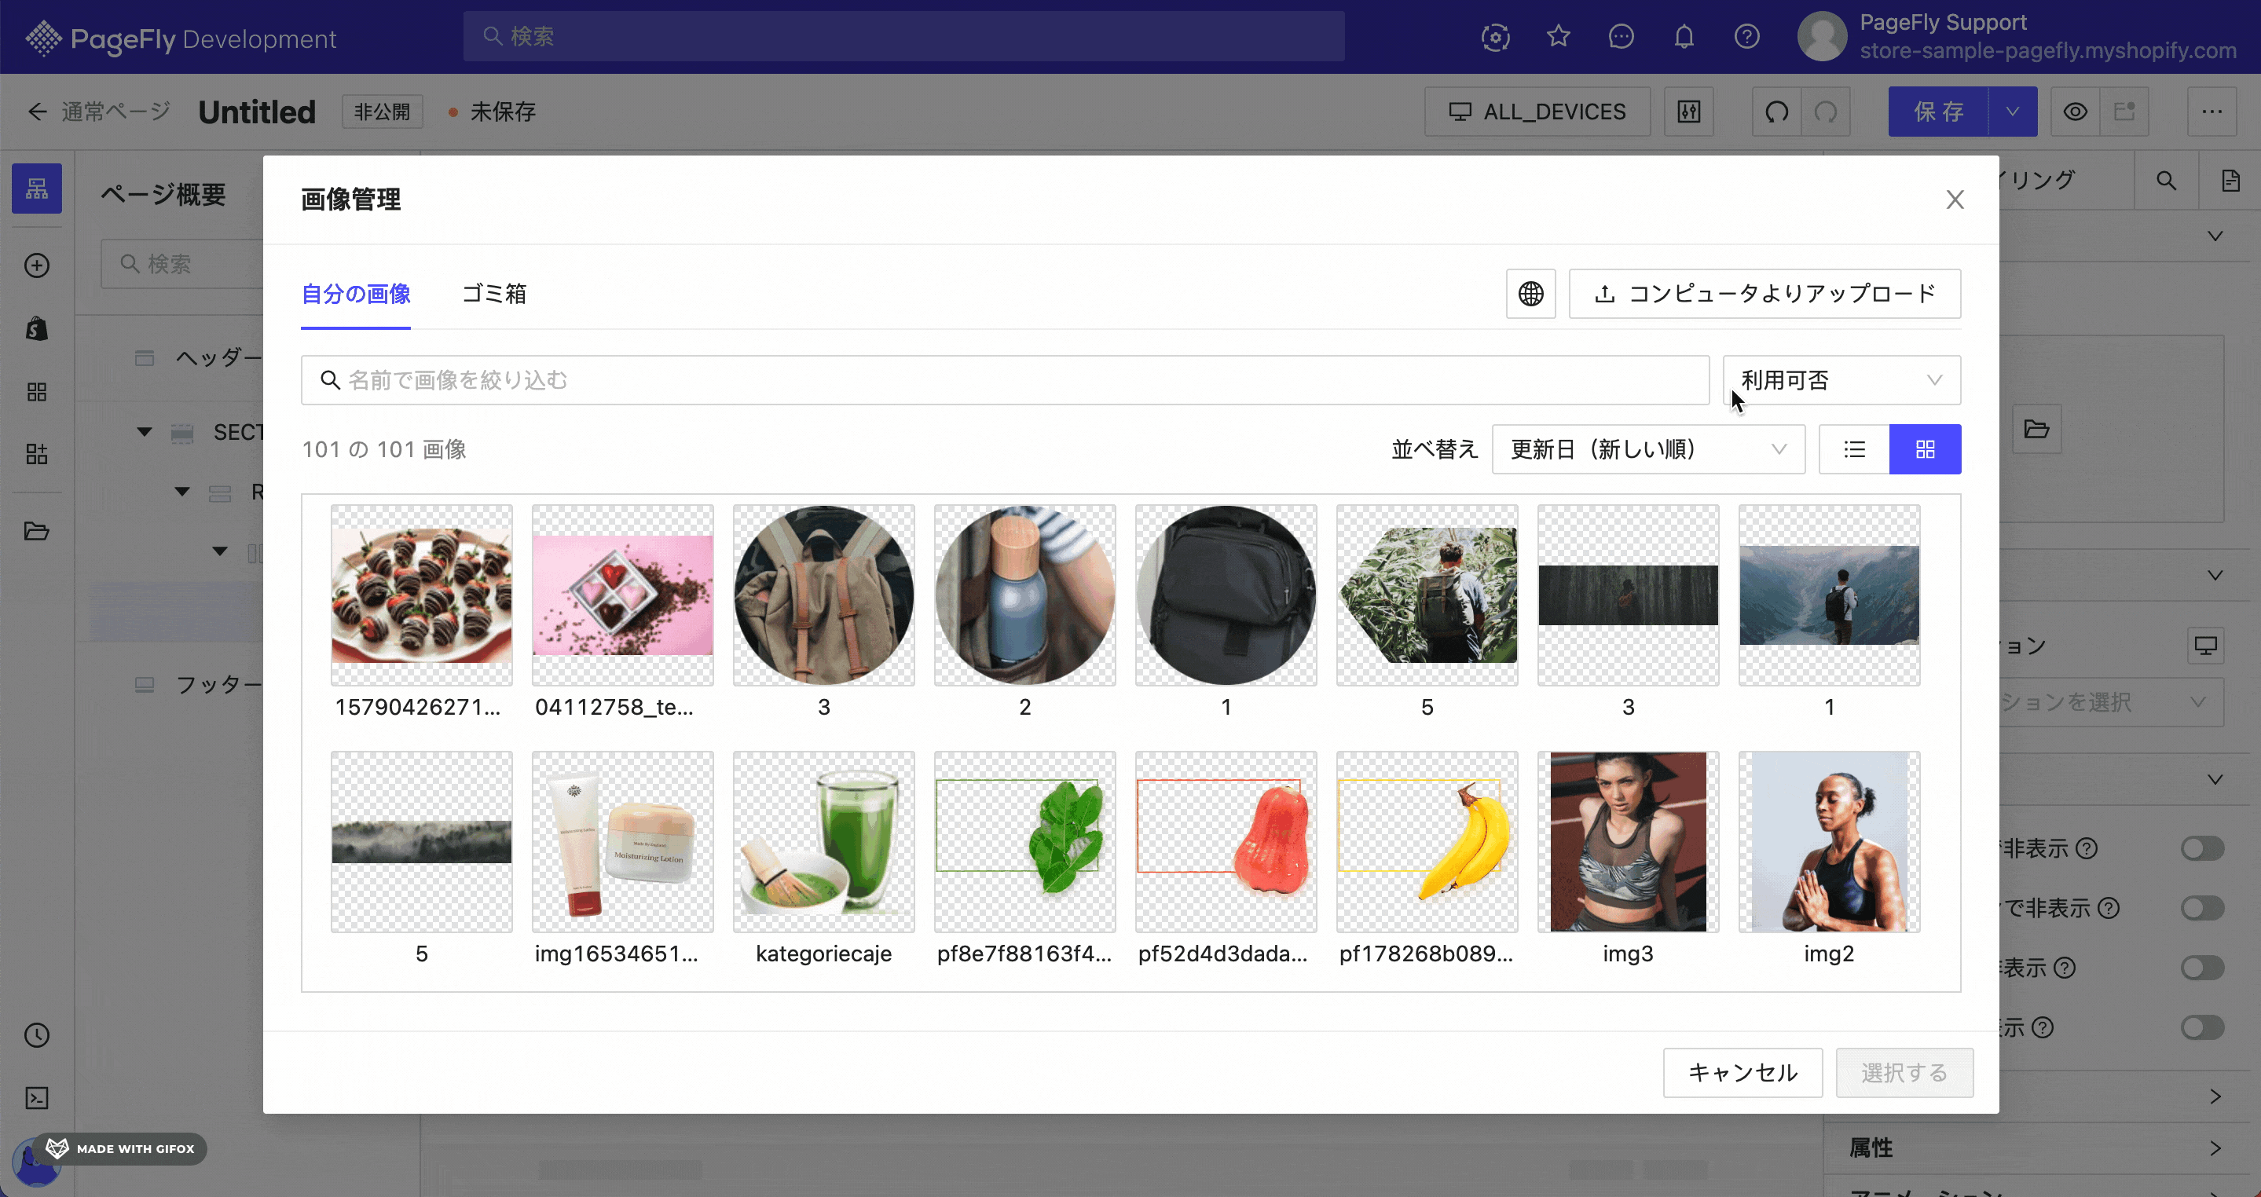
Task: Select the 自分の画像 tab
Action: pyautogui.click(x=355, y=294)
